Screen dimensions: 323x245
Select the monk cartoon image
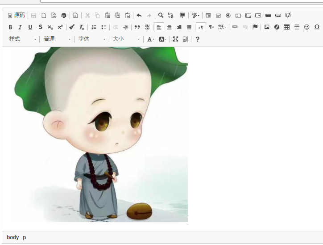click(x=98, y=135)
